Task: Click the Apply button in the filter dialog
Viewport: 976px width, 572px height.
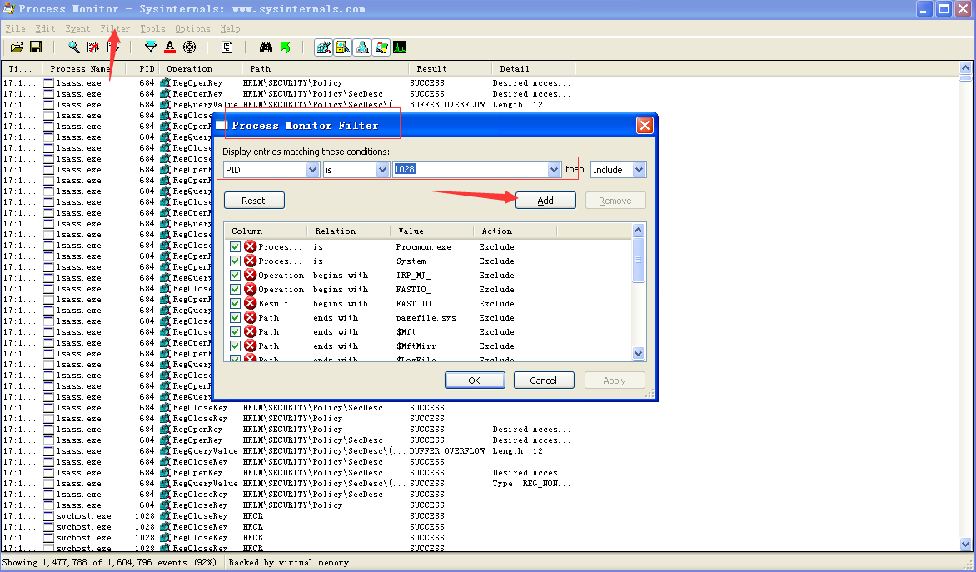Action: (615, 381)
